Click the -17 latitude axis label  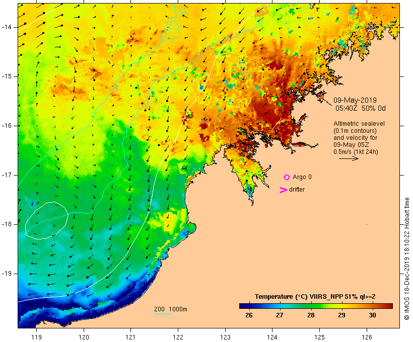click(x=7, y=175)
